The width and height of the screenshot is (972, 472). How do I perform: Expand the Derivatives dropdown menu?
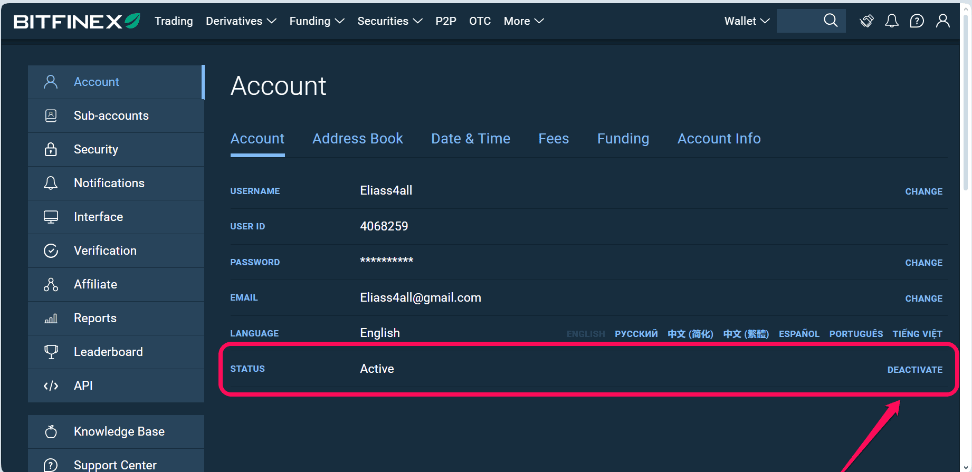coord(241,21)
